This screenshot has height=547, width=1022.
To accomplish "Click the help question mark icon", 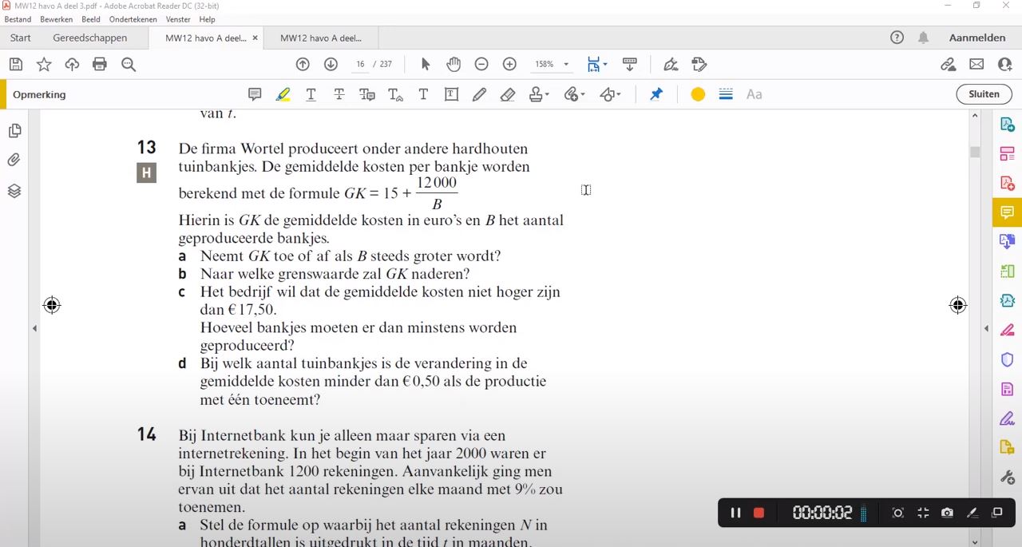I will (x=897, y=38).
